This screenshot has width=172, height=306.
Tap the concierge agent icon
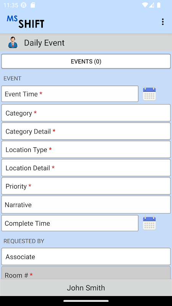[13, 42]
